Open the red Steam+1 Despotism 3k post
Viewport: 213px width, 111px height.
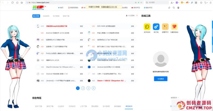(112, 81)
